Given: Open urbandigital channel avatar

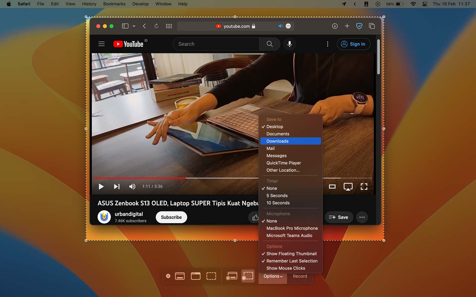Looking at the screenshot, I should 104,217.
